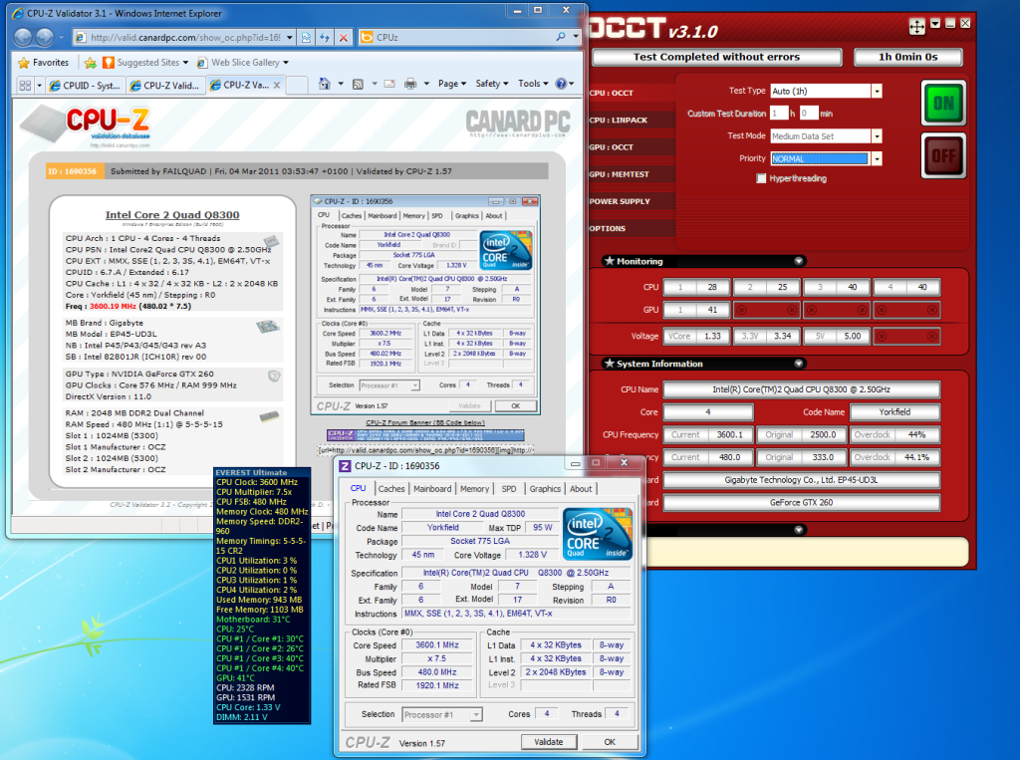This screenshot has height=760, width=1020.
Task: Click the compatibility view icon in address bar
Action: 306,38
